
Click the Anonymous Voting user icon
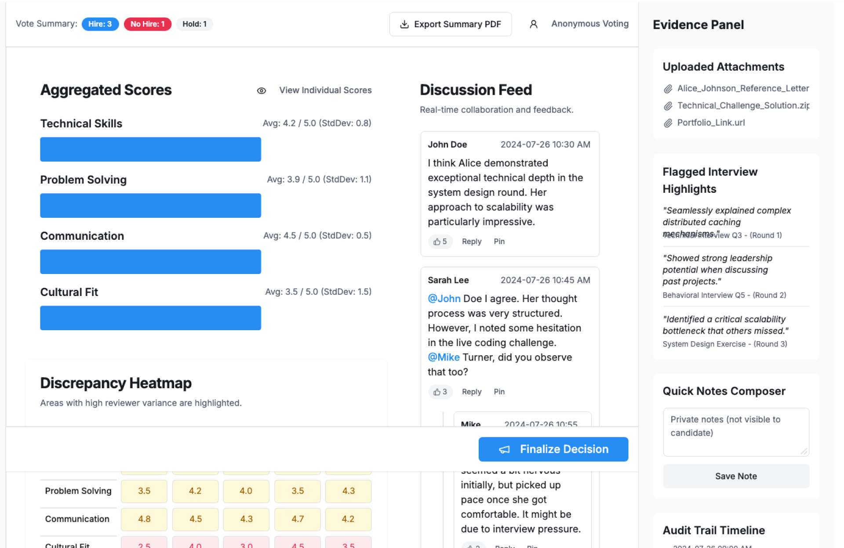533,24
